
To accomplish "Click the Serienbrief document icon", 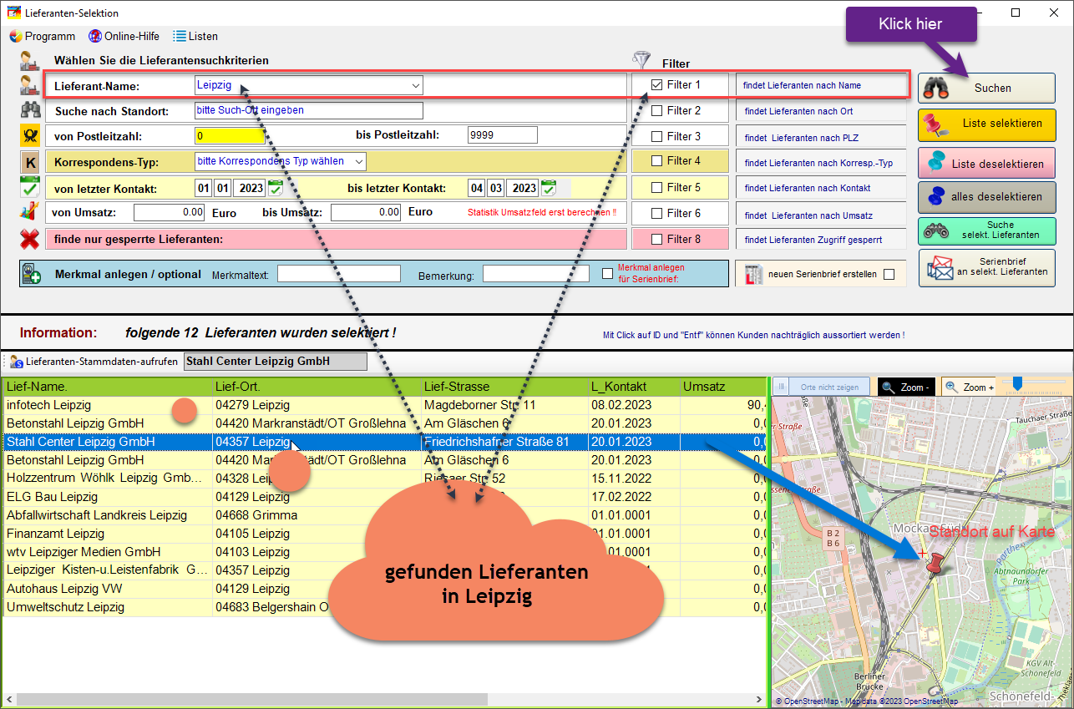I will [753, 275].
